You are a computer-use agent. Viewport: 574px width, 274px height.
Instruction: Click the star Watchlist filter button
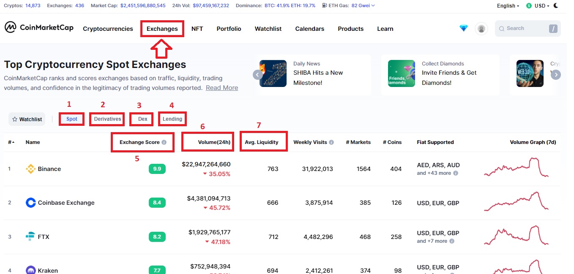[27, 119]
